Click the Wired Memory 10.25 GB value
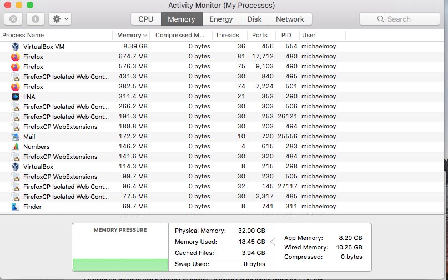448x280 pixels. click(x=349, y=247)
